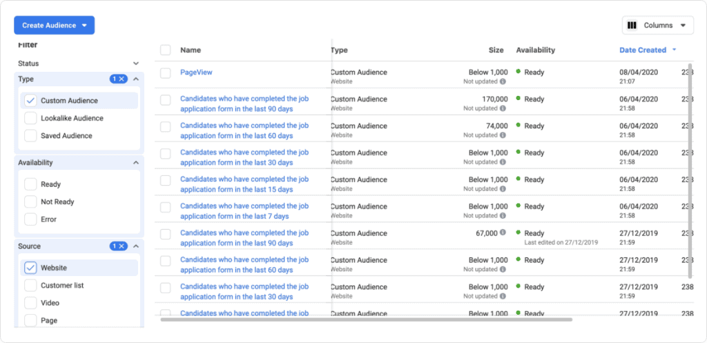Image resolution: width=707 pixels, height=343 pixels.
Task: Clear Type filter using 1 × badge
Action: point(118,79)
